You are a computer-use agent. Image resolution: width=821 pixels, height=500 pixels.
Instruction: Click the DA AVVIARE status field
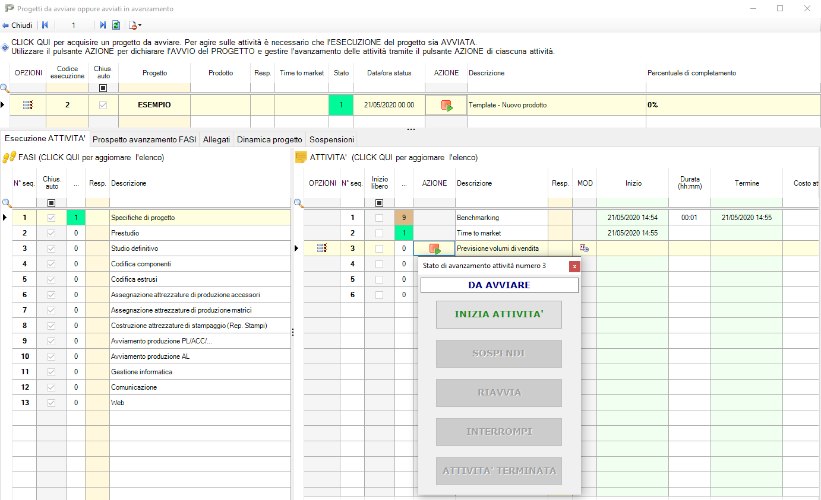point(499,285)
